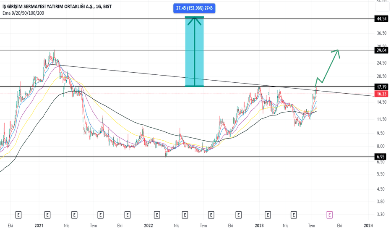The image size is (391, 231).
Task: Select the 6.95 price line label
Action: click(x=381, y=157)
